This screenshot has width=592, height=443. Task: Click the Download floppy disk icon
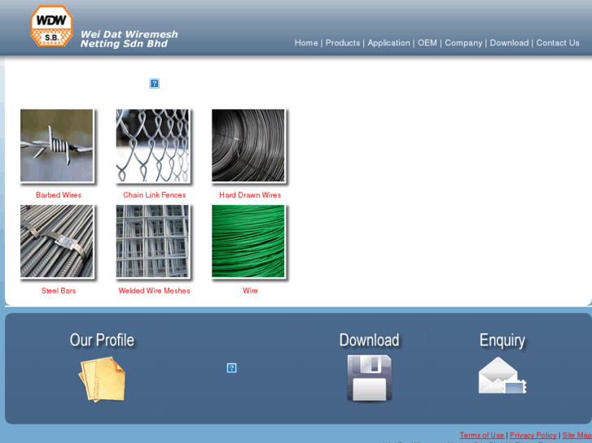pyautogui.click(x=369, y=378)
